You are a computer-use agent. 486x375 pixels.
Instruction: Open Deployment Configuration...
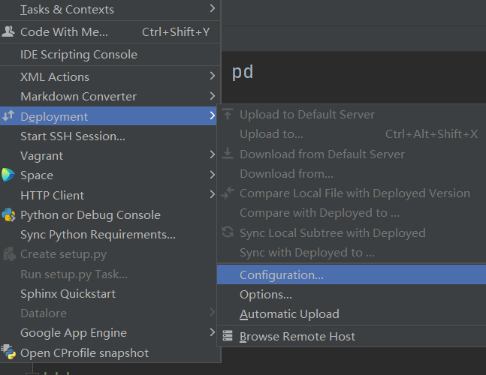tap(282, 275)
